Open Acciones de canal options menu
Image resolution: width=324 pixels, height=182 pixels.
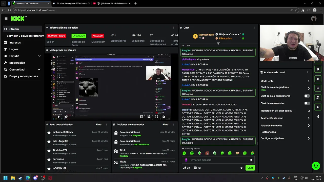(308, 72)
